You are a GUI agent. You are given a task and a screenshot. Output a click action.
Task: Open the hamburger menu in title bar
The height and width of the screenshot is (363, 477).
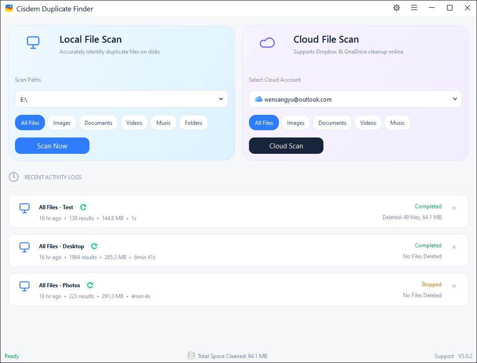[x=414, y=8]
